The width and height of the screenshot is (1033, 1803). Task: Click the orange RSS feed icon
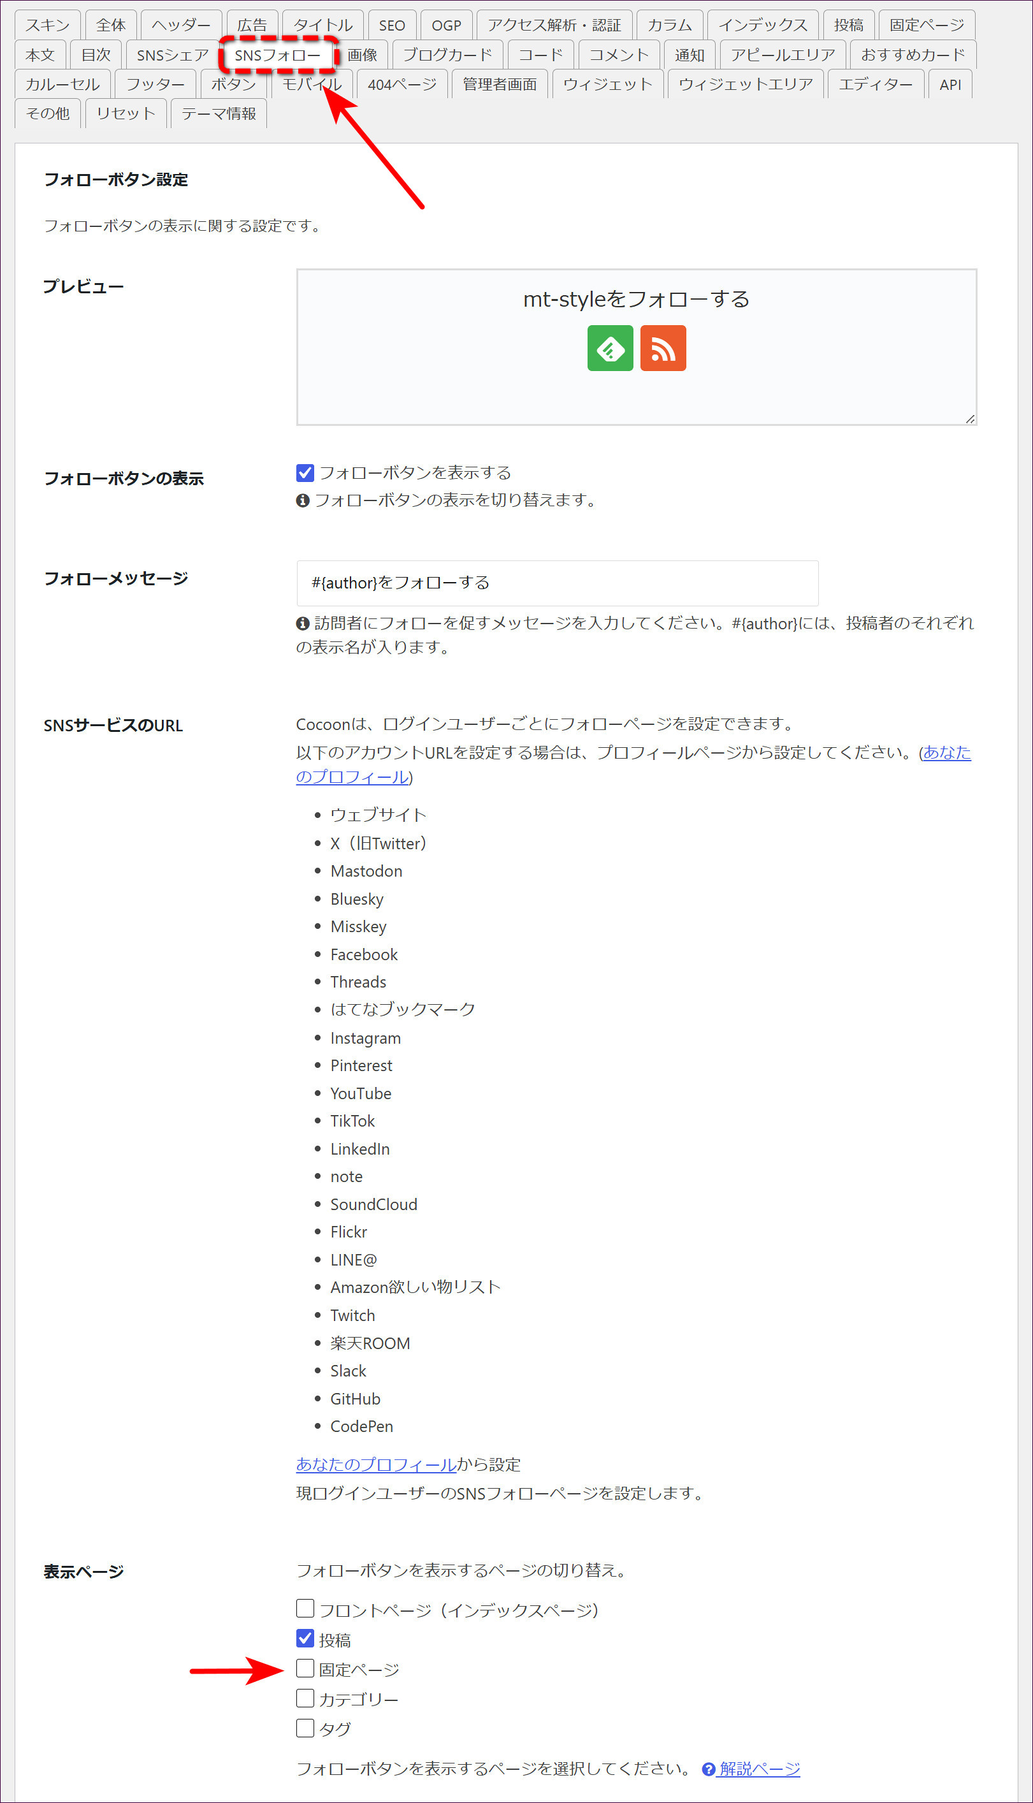tap(663, 347)
